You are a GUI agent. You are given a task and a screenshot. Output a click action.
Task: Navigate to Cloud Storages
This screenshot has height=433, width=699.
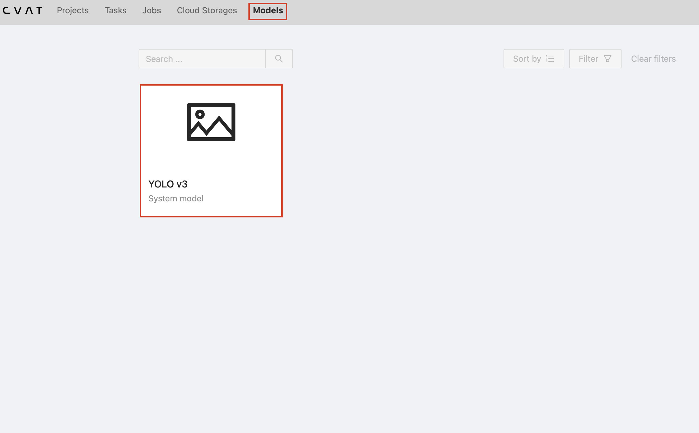[207, 10]
